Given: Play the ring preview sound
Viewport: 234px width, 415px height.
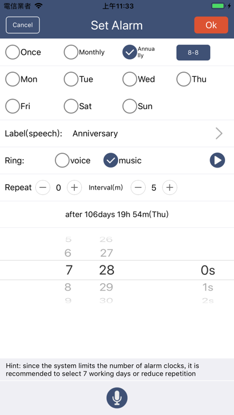Looking at the screenshot, I should (x=217, y=160).
